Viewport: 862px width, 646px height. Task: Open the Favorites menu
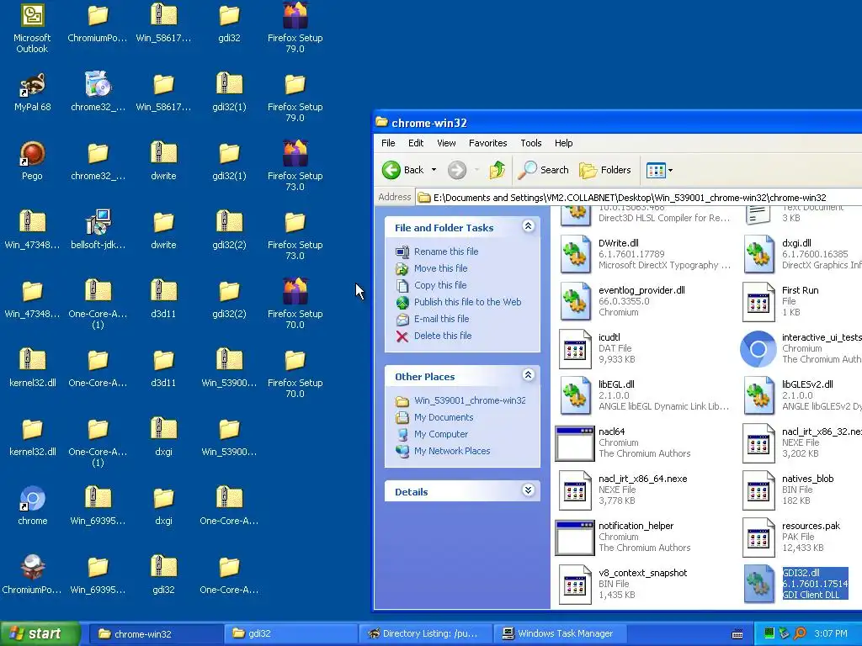click(x=487, y=143)
